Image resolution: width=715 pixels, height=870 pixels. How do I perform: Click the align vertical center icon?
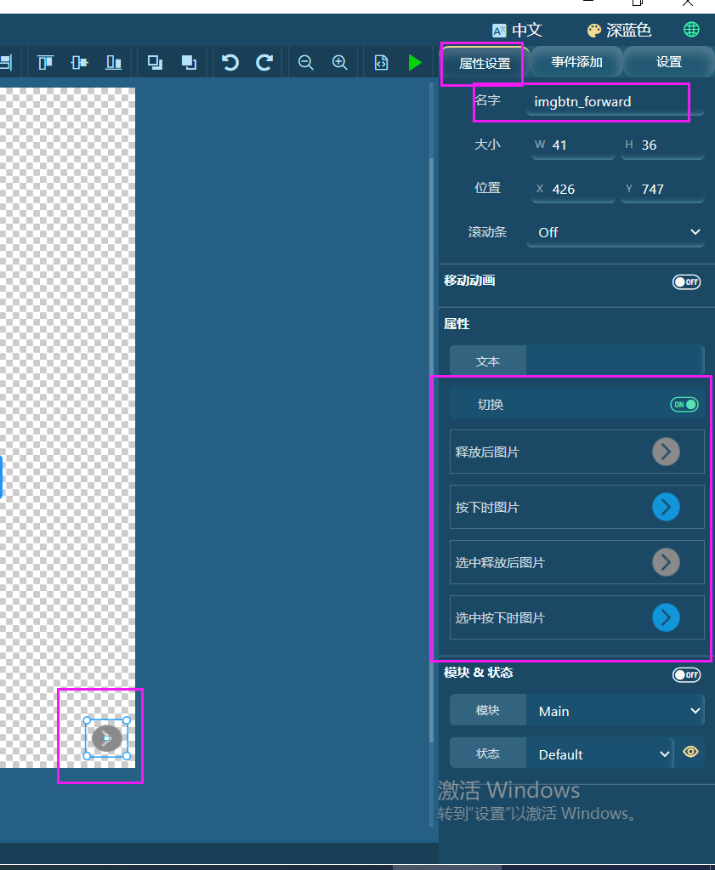79,62
